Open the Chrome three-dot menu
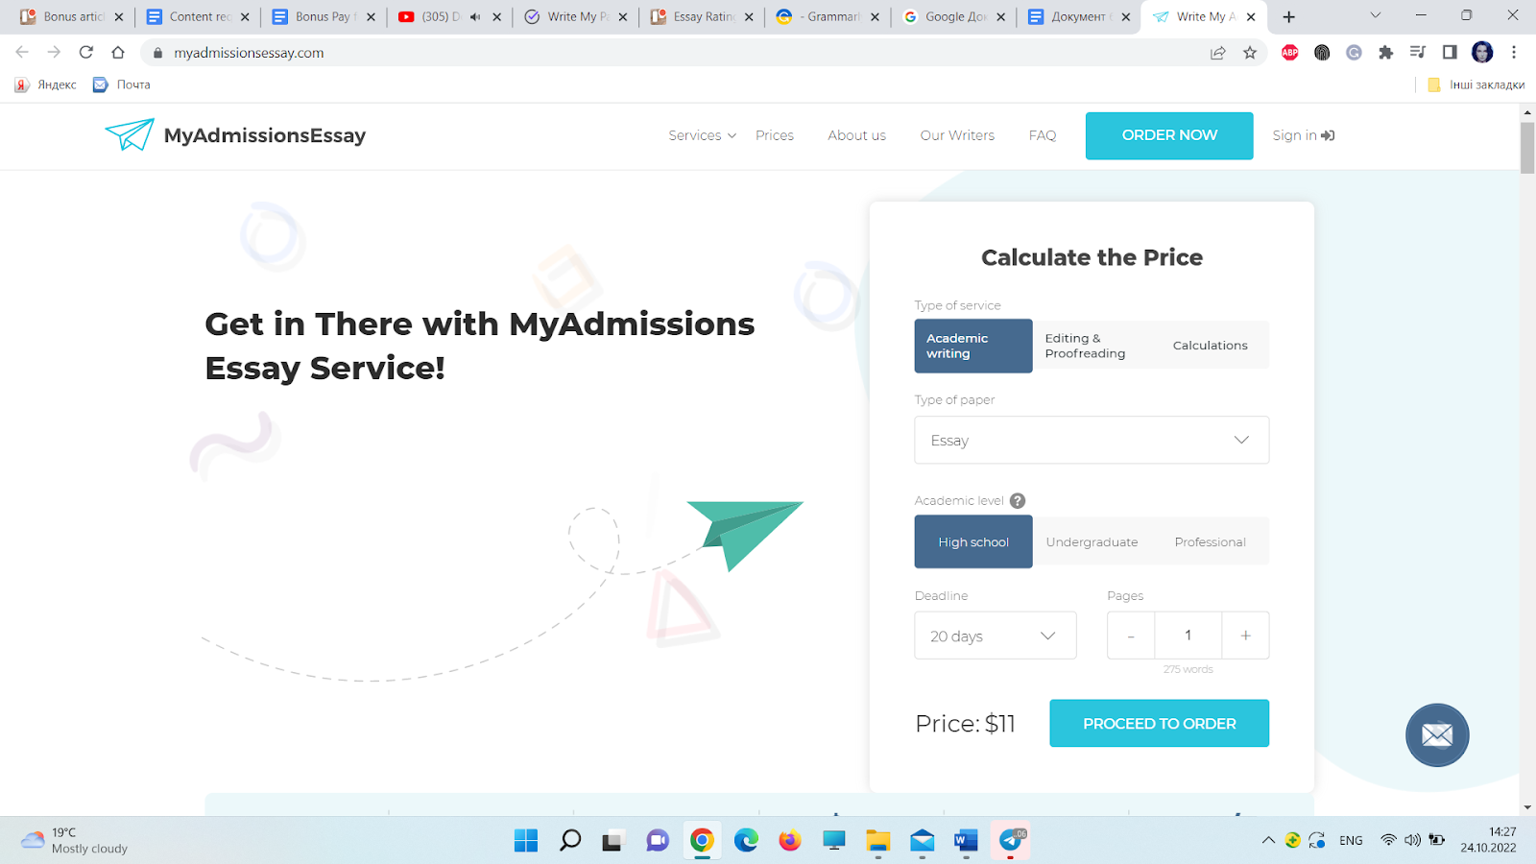1536x864 pixels. tap(1514, 53)
